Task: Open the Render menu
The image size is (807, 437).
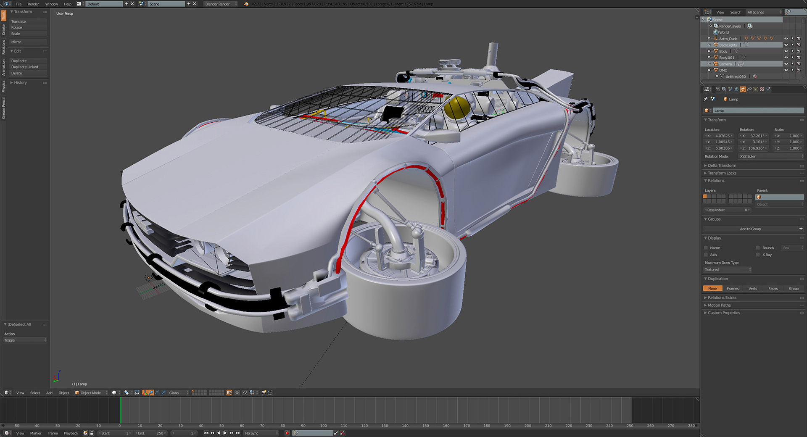Action: click(x=33, y=4)
